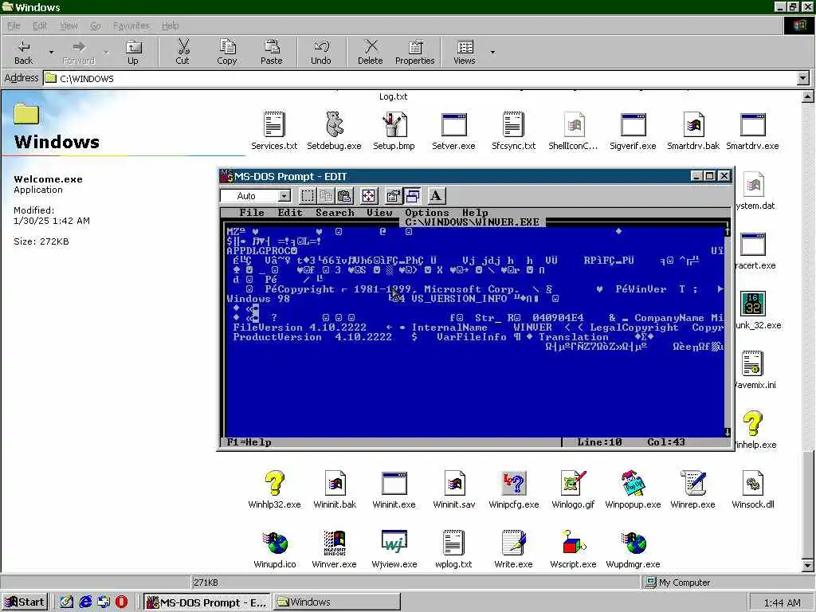816x612 pixels.
Task: Open the File menu in Windows Explorer
Action: [x=14, y=25]
